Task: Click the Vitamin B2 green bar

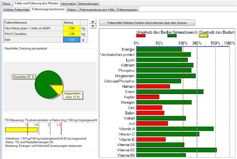Action: coord(176,150)
